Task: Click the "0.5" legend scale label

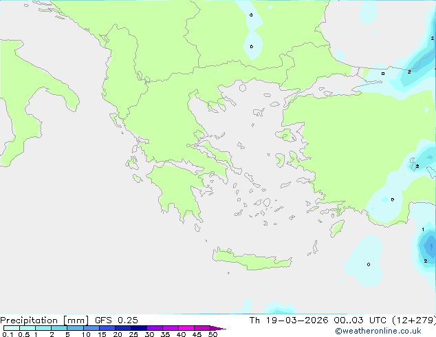Action: pyautogui.click(x=23, y=334)
